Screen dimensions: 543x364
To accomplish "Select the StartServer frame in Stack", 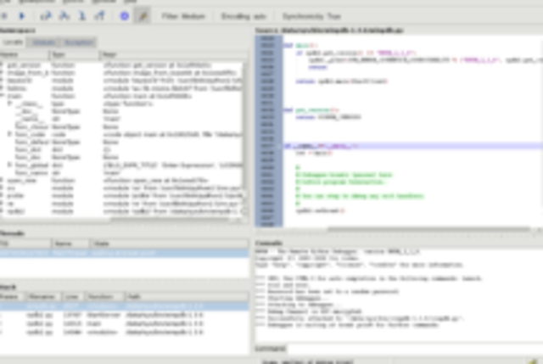I will (x=124, y=315).
